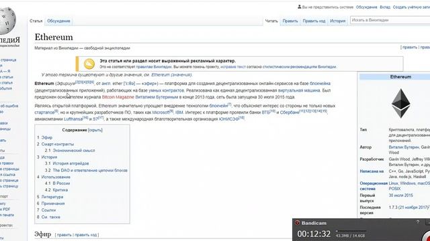The width and height of the screenshot is (430, 241).
Task: Open the Microsoft link in article
Action: pyautogui.click(x=161, y=112)
